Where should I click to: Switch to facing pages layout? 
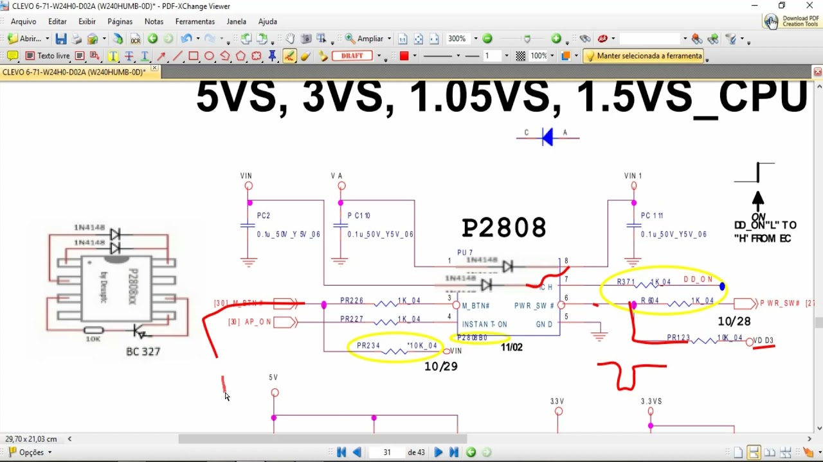point(770,452)
